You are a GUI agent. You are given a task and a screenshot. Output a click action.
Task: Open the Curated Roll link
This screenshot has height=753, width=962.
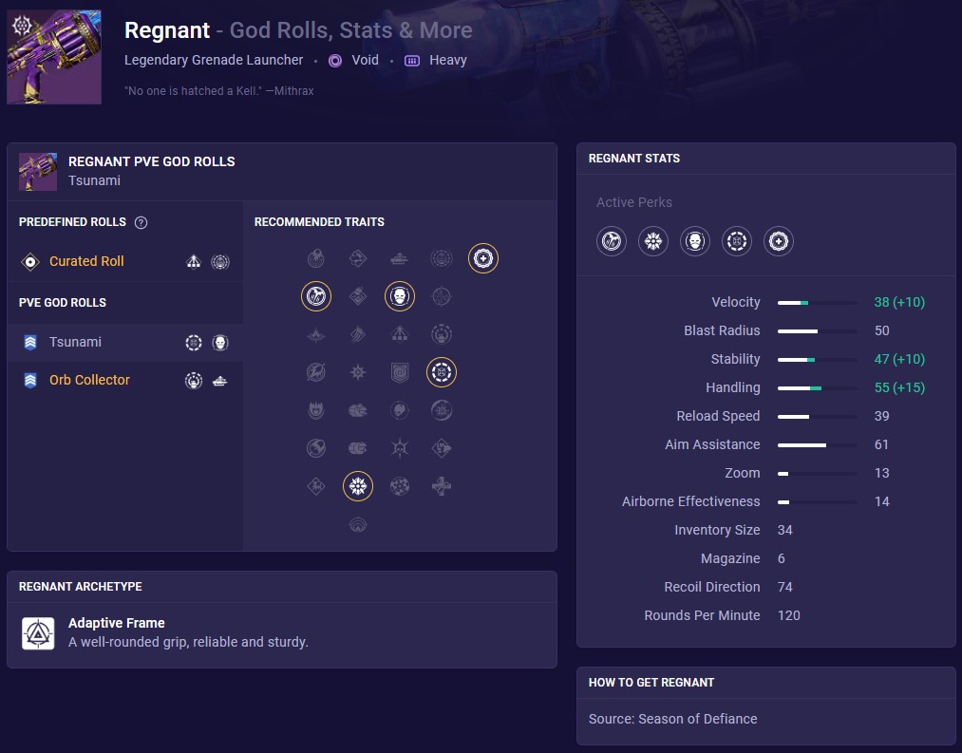coord(86,261)
